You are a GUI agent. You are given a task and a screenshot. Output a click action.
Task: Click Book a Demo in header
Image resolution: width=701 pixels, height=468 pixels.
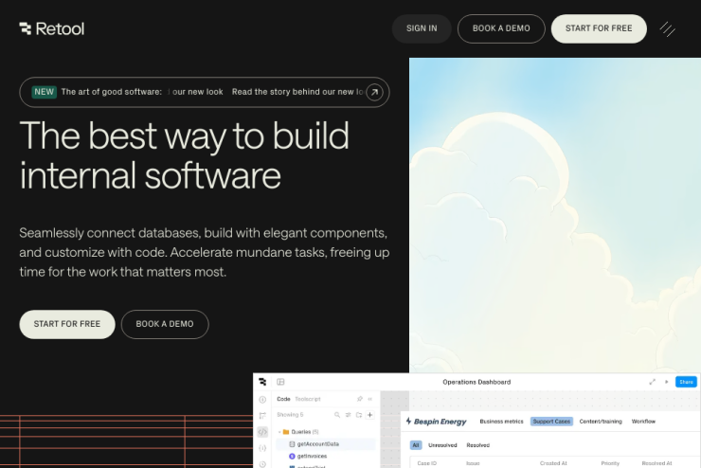(x=501, y=28)
